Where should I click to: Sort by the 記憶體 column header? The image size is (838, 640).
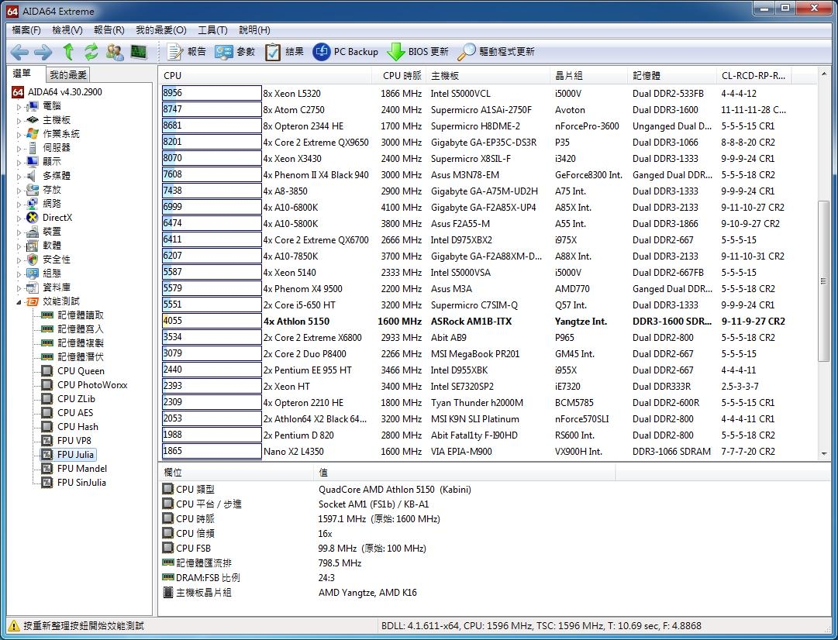[672, 76]
